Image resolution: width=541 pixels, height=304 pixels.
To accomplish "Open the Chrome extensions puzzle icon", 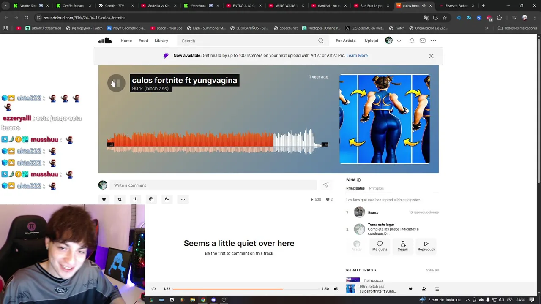I will [500, 18].
